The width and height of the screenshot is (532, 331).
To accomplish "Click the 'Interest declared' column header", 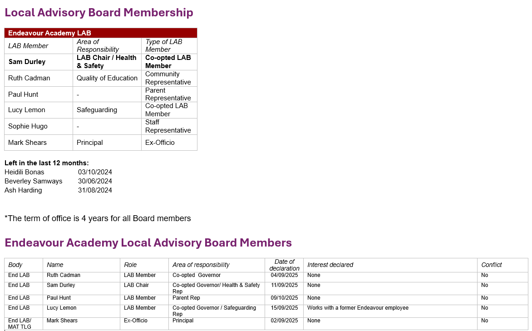I will click(x=330, y=265).
